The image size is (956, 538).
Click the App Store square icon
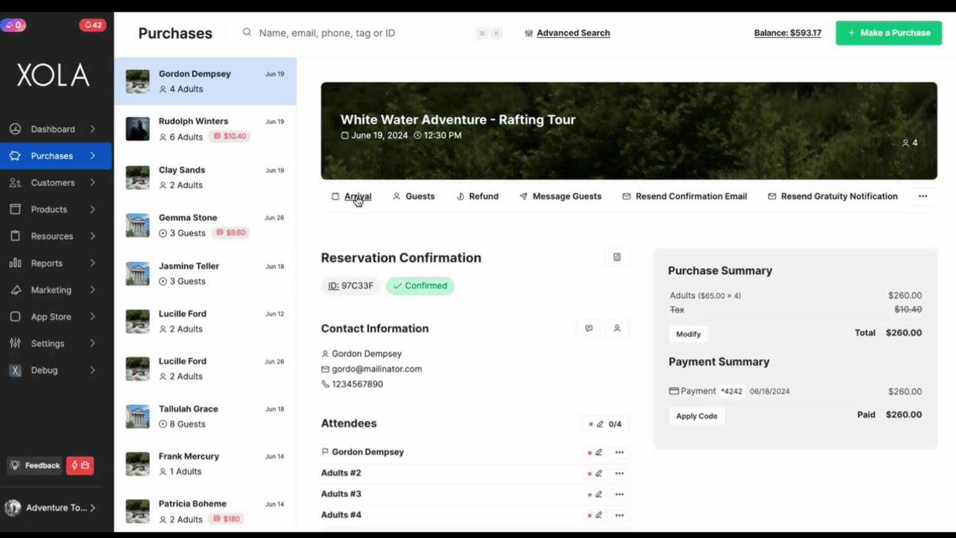tap(16, 316)
